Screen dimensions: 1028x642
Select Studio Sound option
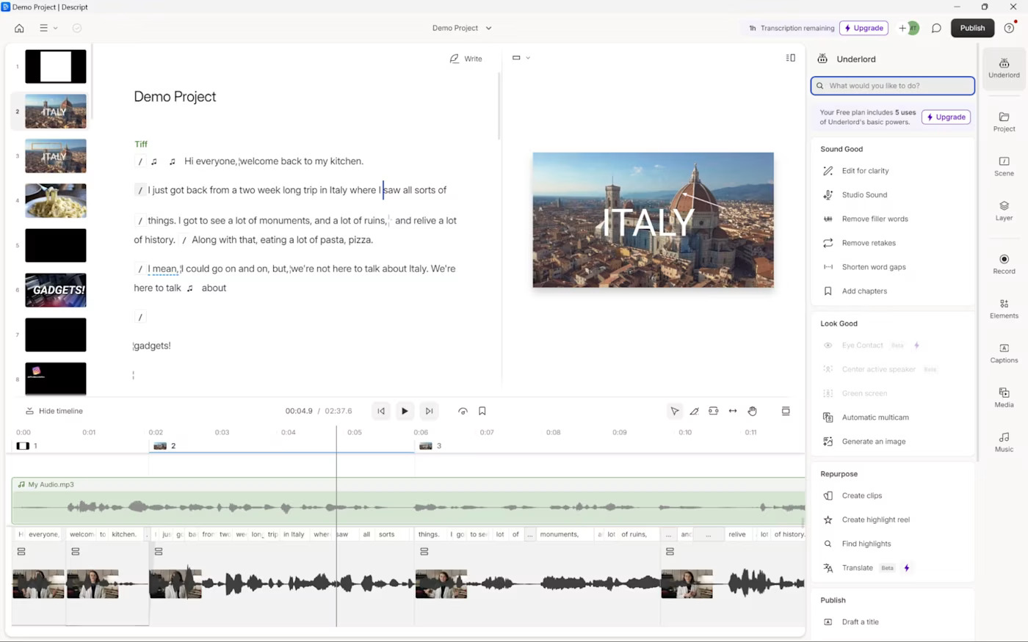click(864, 194)
